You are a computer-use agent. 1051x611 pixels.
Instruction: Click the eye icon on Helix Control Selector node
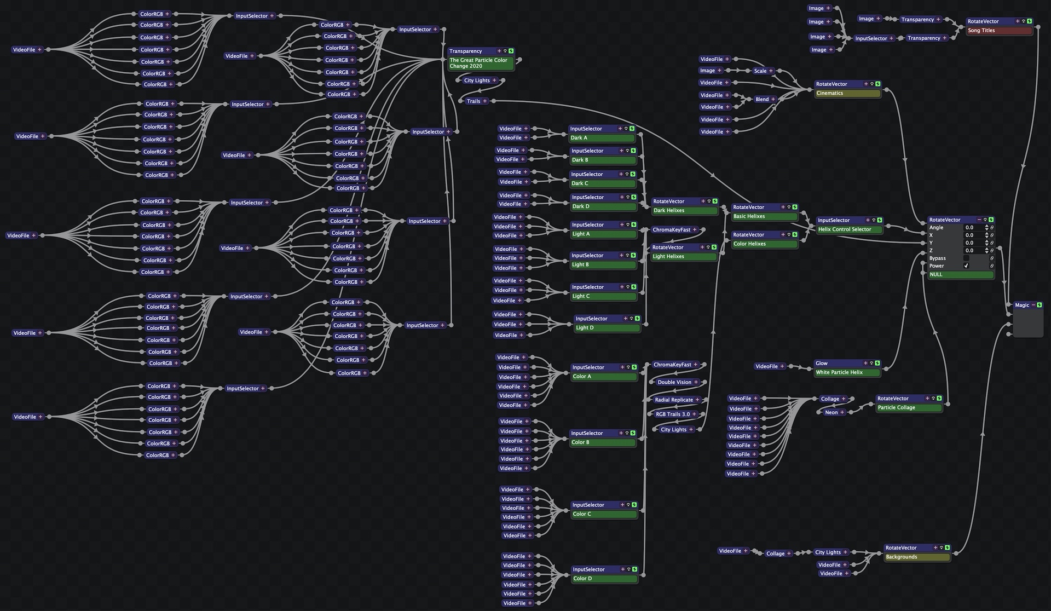click(x=874, y=220)
